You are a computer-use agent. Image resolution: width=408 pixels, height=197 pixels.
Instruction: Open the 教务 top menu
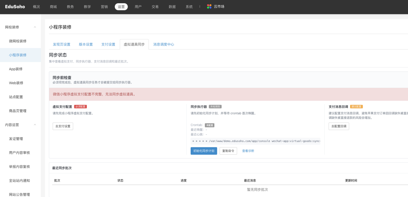coord(70,7)
